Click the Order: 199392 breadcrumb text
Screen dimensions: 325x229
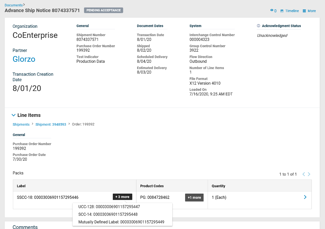point(83,124)
